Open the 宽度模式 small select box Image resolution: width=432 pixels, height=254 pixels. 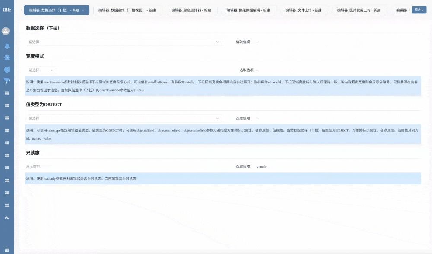coord(41,70)
